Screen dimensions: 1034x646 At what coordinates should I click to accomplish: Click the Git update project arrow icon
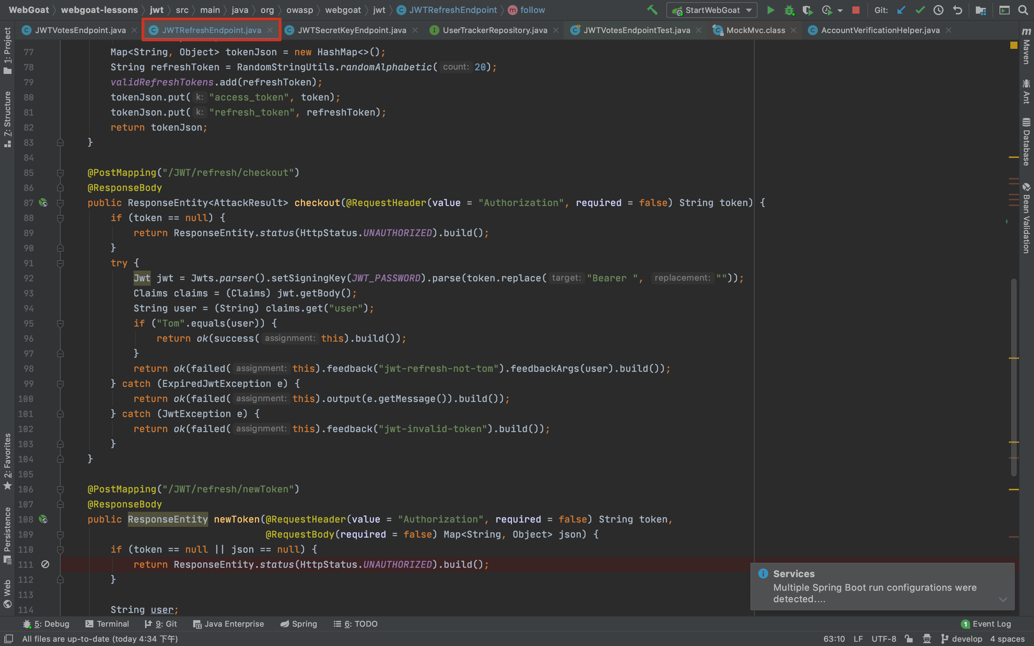pos(901,10)
